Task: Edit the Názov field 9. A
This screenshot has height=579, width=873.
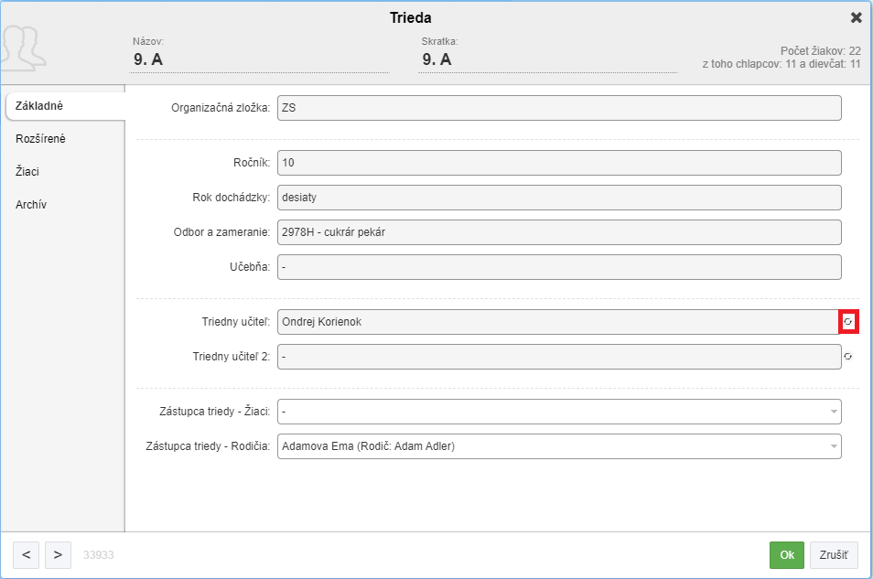Action: click(260, 59)
